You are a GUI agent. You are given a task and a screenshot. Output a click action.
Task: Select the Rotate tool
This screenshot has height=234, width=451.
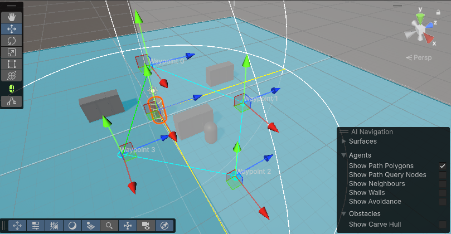[x=12, y=41]
